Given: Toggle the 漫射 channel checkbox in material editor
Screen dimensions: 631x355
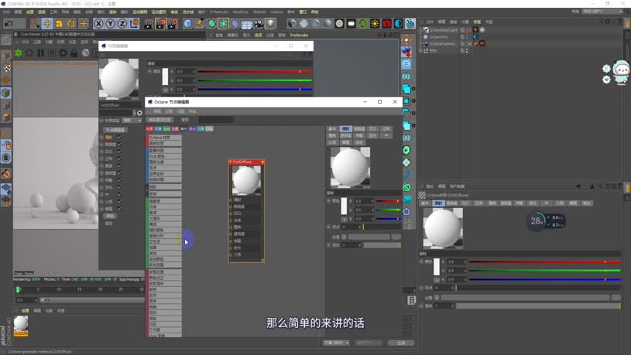Looking at the screenshot, I should [119, 137].
